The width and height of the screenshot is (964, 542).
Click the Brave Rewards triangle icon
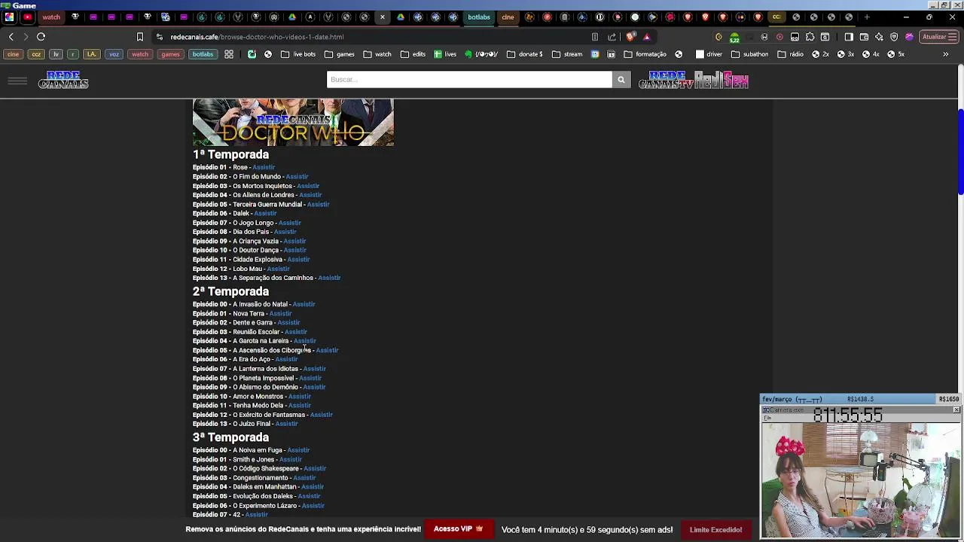pyautogui.click(x=646, y=37)
